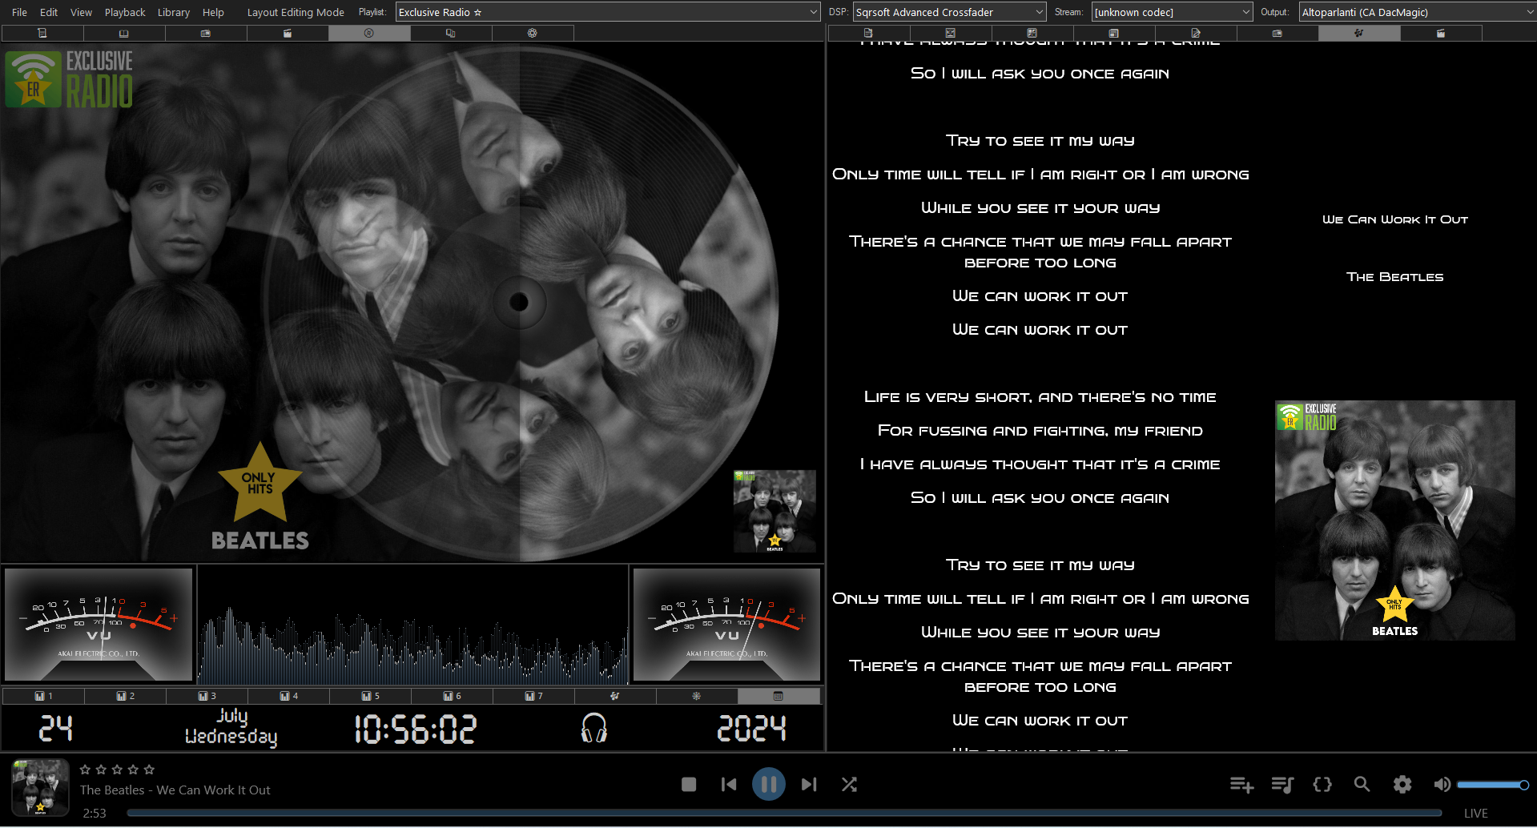Click the Beatles album art in right panel
This screenshot has width=1537, height=828.
[1394, 521]
